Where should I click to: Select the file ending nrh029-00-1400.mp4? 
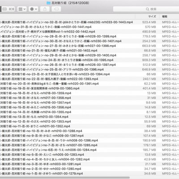click(89, 55)
